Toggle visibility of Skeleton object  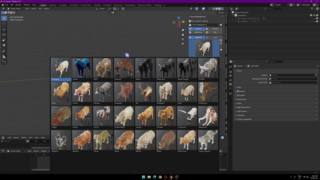(314, 21)
